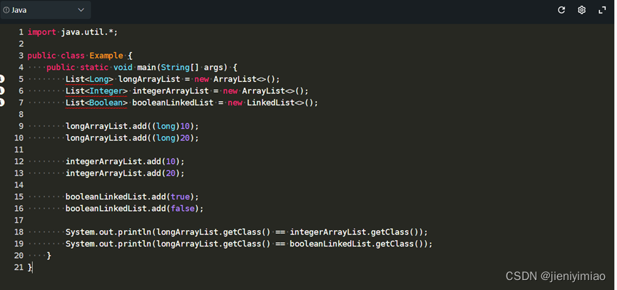Expand editor to fullscreen
617x290 pixels.
(602, 10)
